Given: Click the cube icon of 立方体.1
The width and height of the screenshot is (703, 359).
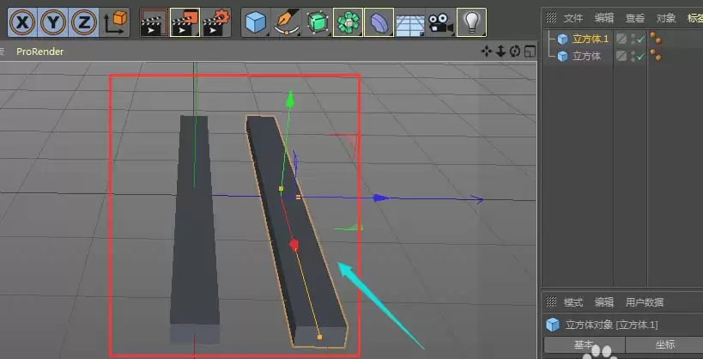Looking at the screenshot, I should [x=562, y=39].
